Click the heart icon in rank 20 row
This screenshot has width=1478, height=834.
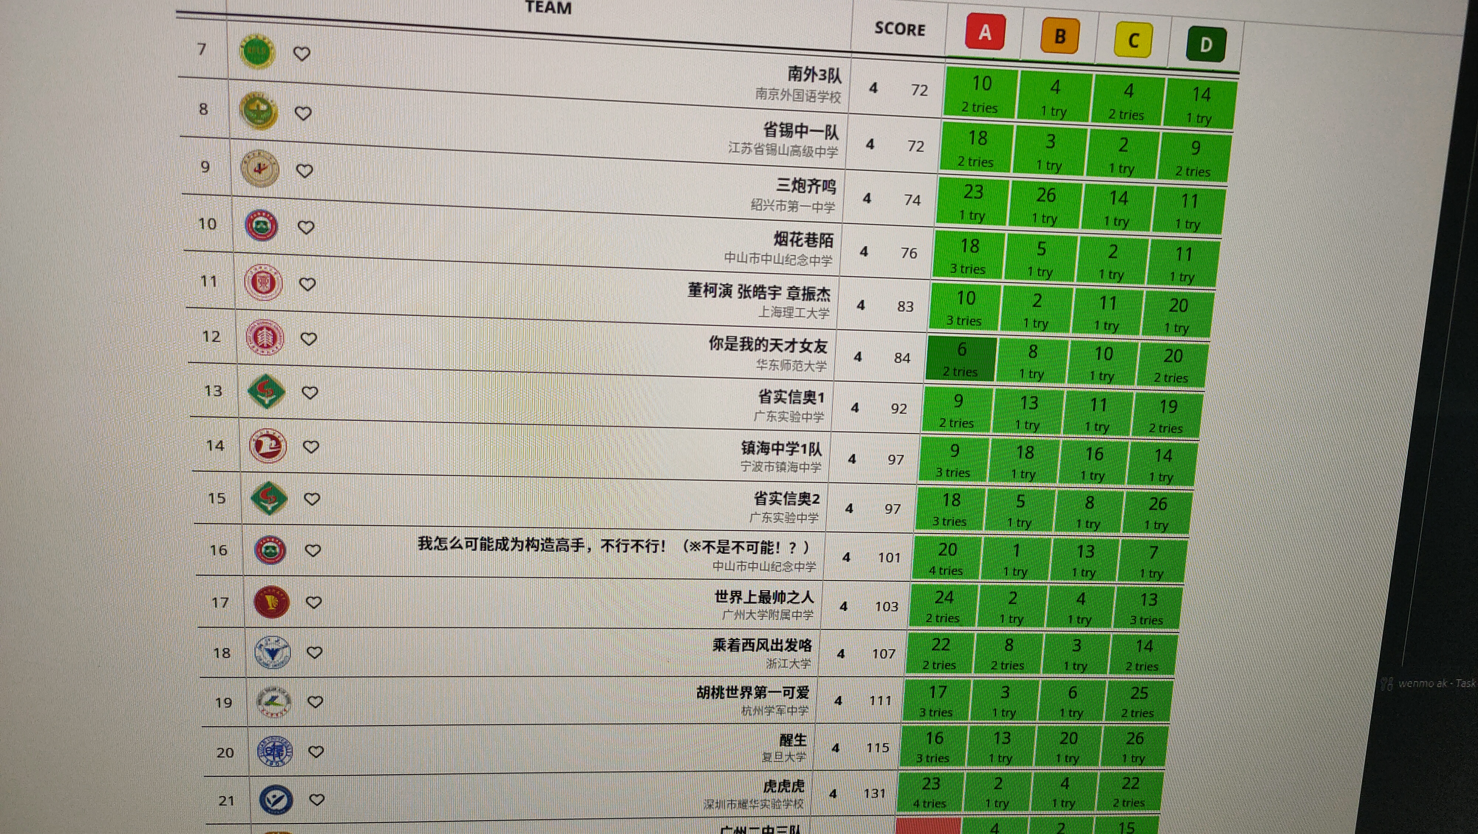[316, 751]
